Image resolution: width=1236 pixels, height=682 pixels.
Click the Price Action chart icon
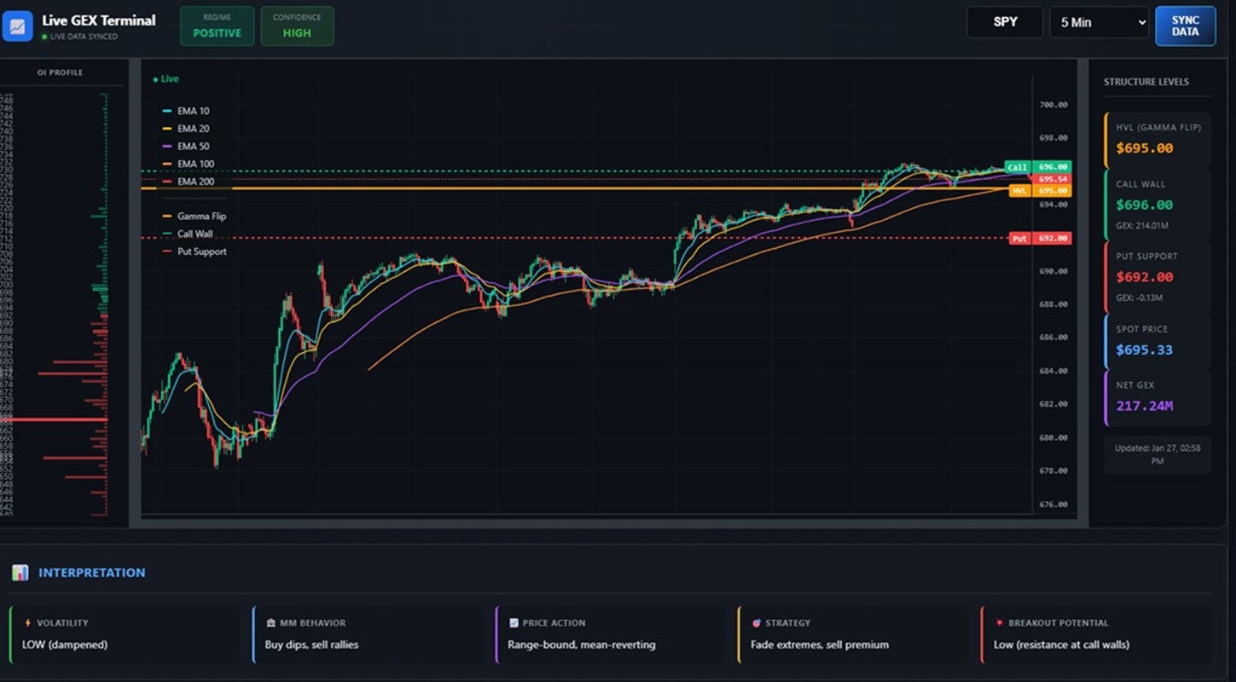(514, 623)
